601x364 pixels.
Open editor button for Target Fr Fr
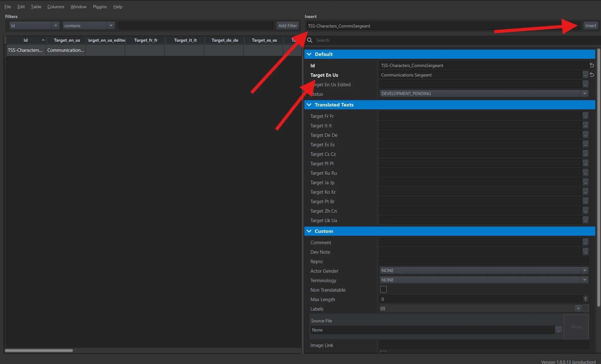(586, 116)
